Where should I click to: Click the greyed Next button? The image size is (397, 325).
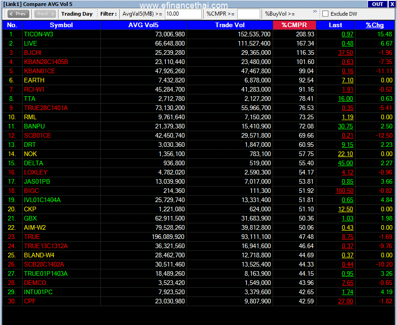(45, 14)
